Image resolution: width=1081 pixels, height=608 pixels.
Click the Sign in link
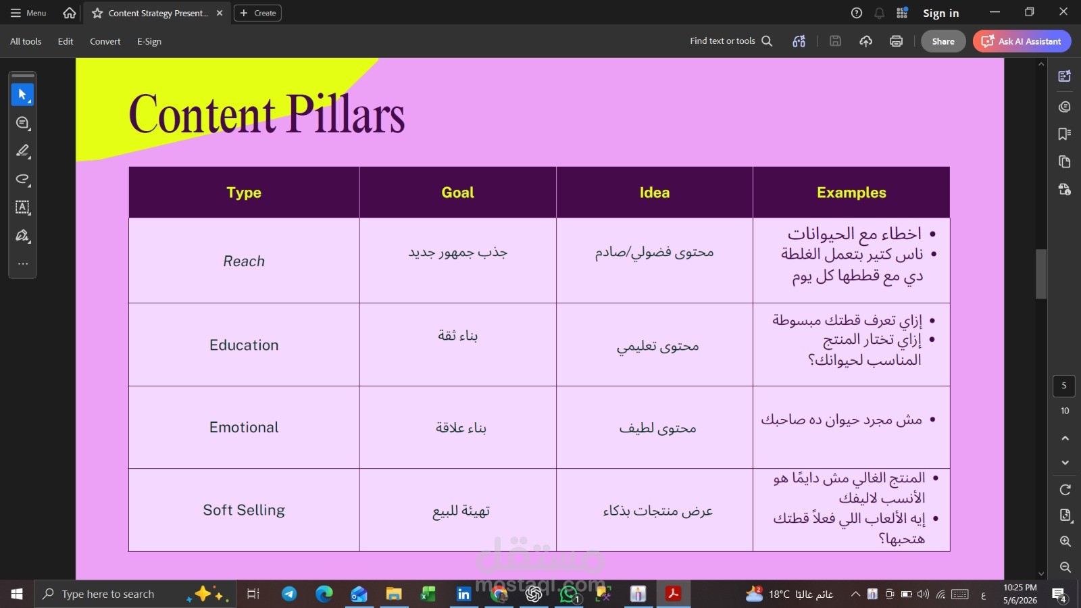pyautogui.click(x=940, y=13)
